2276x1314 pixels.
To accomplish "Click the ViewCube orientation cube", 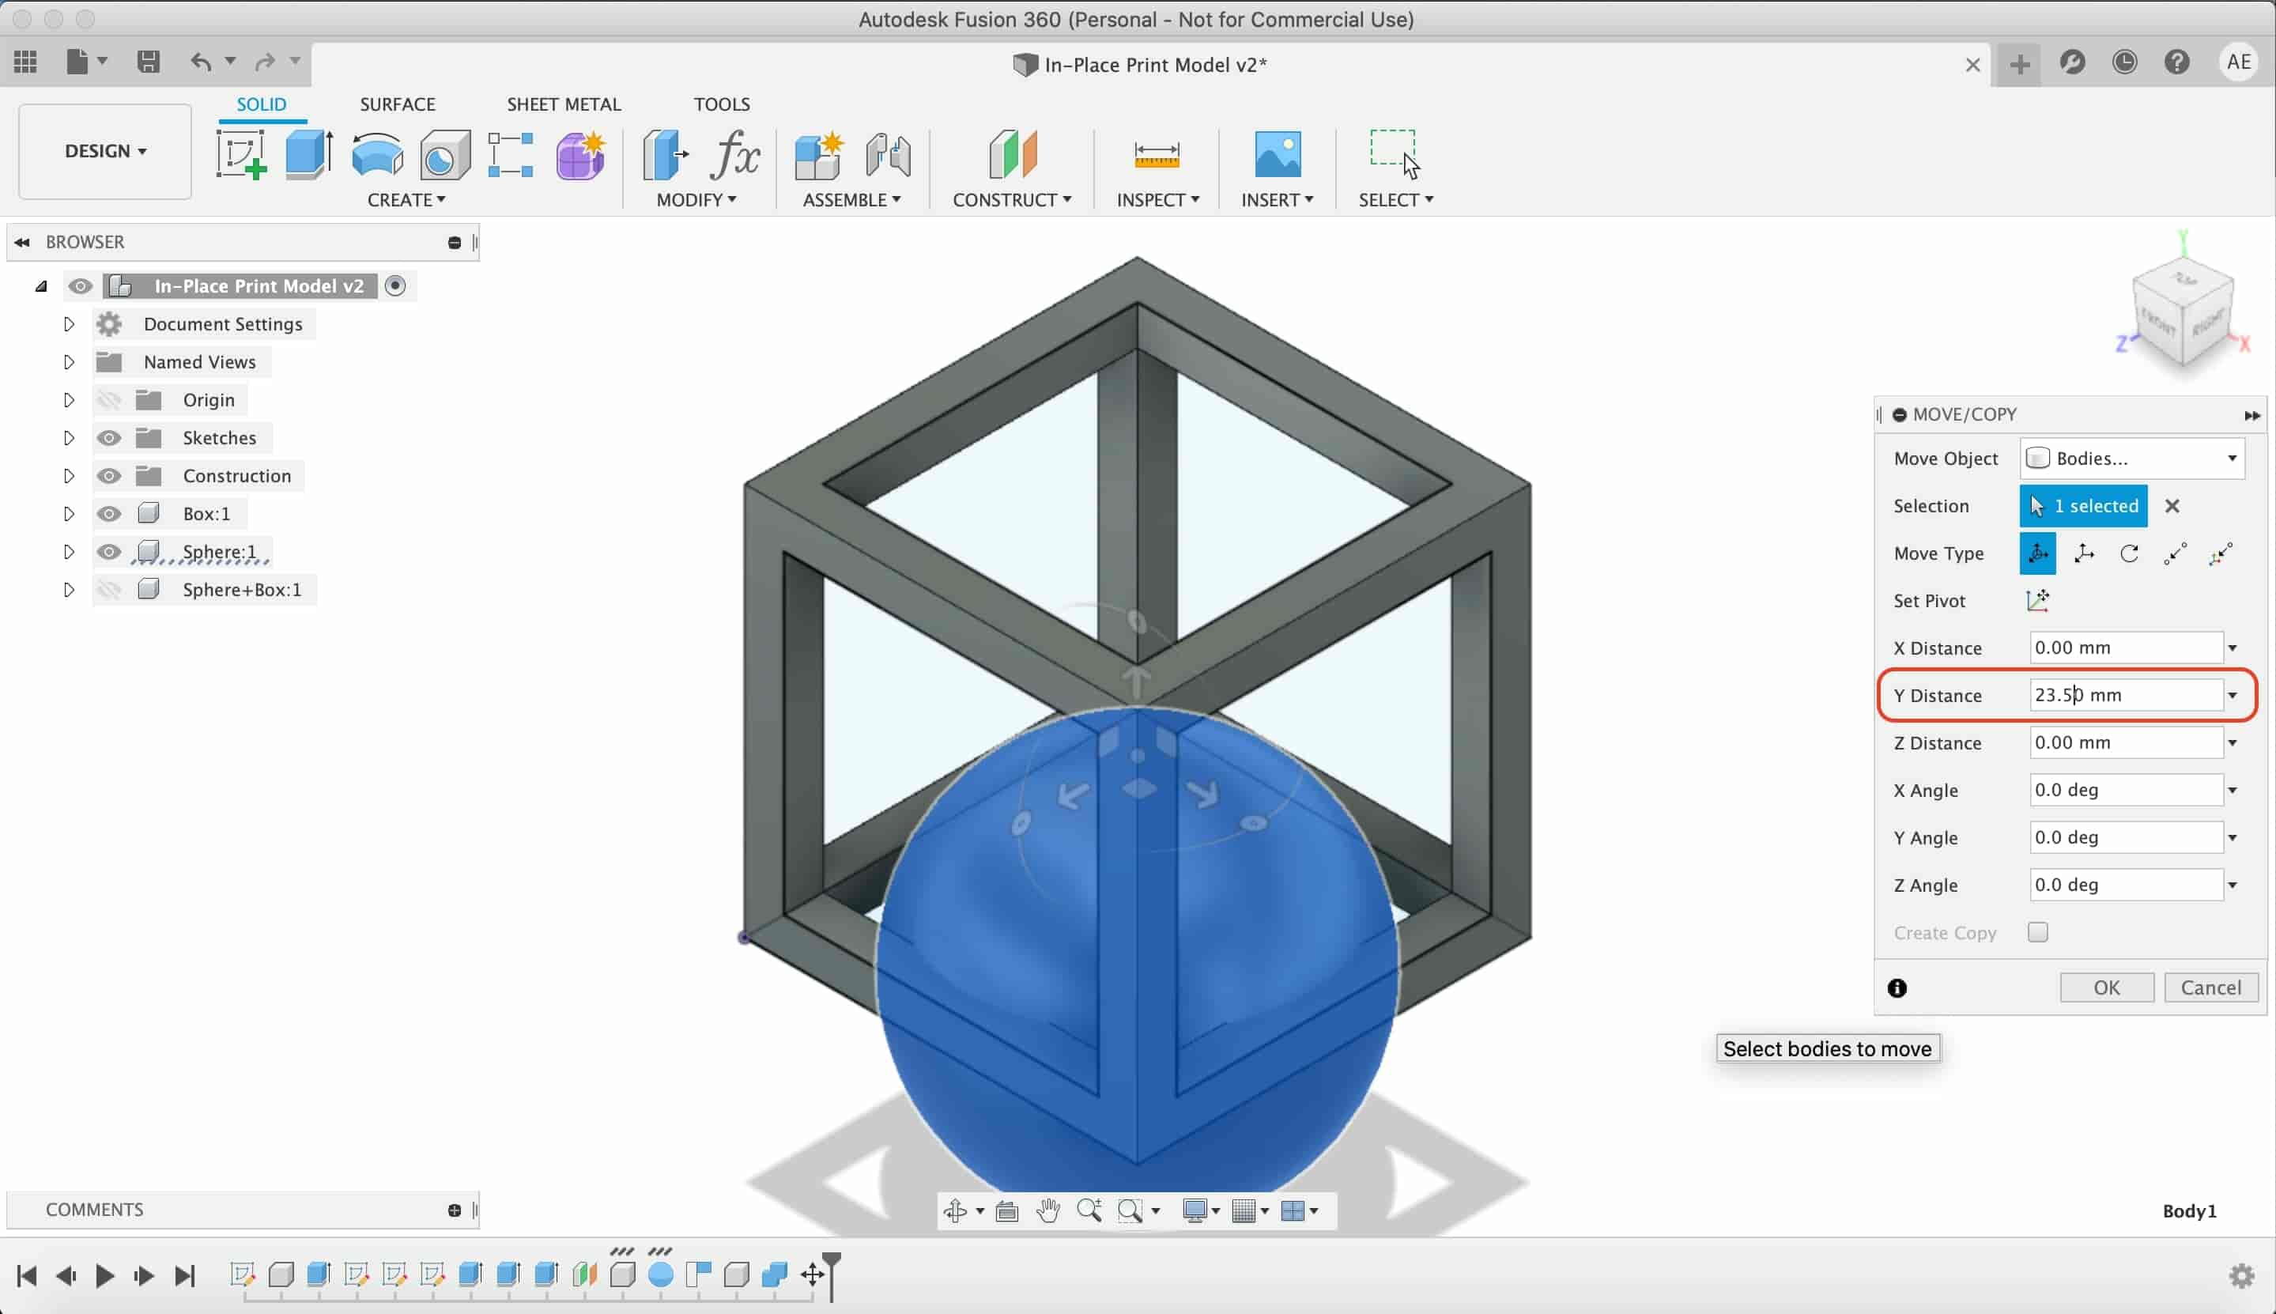I will point(2182,312).
